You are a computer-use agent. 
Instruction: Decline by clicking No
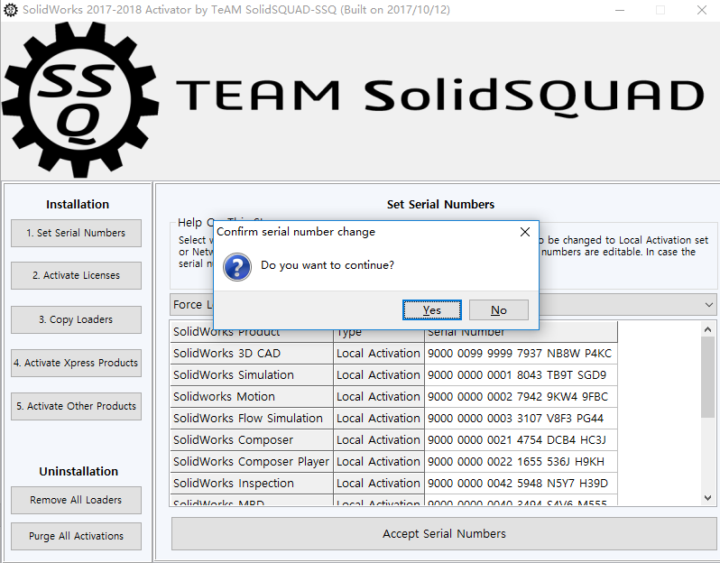[499, 310]
